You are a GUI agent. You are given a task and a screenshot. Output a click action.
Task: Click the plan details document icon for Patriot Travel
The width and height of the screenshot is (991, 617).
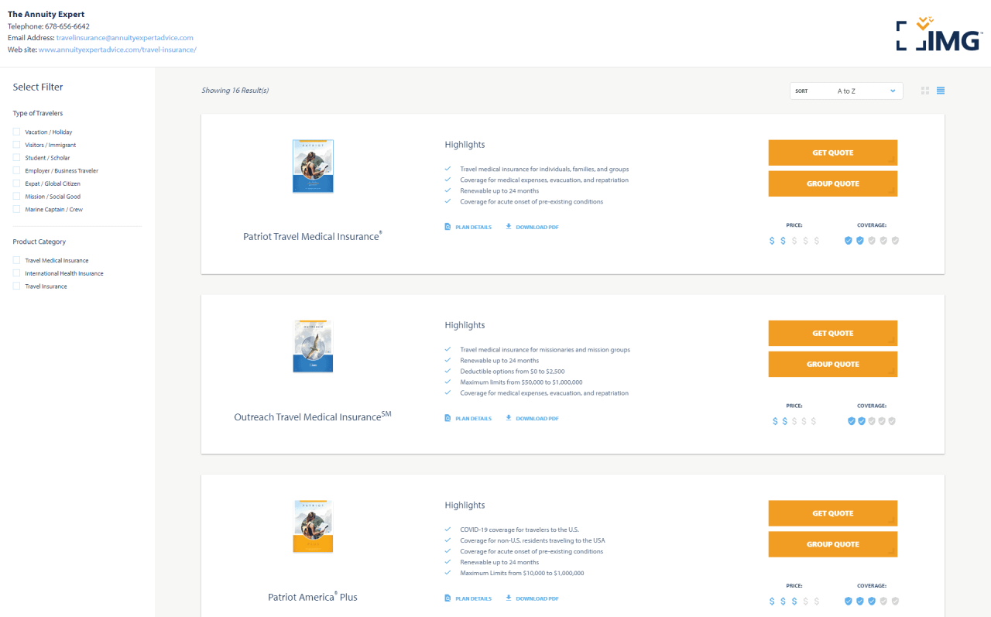pos(447,226)
